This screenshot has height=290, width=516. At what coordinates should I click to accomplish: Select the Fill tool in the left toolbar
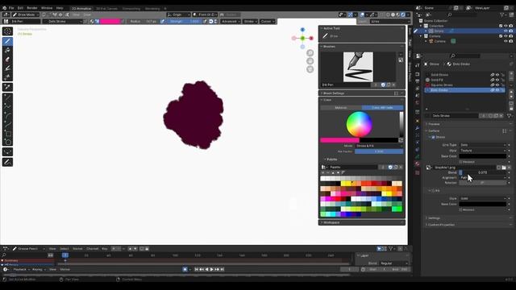pos(7,50)
